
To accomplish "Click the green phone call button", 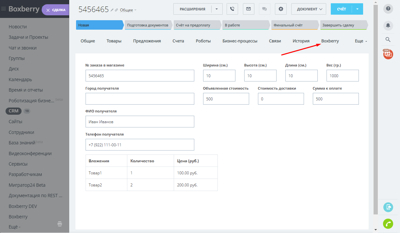I will tap(388, 224).
